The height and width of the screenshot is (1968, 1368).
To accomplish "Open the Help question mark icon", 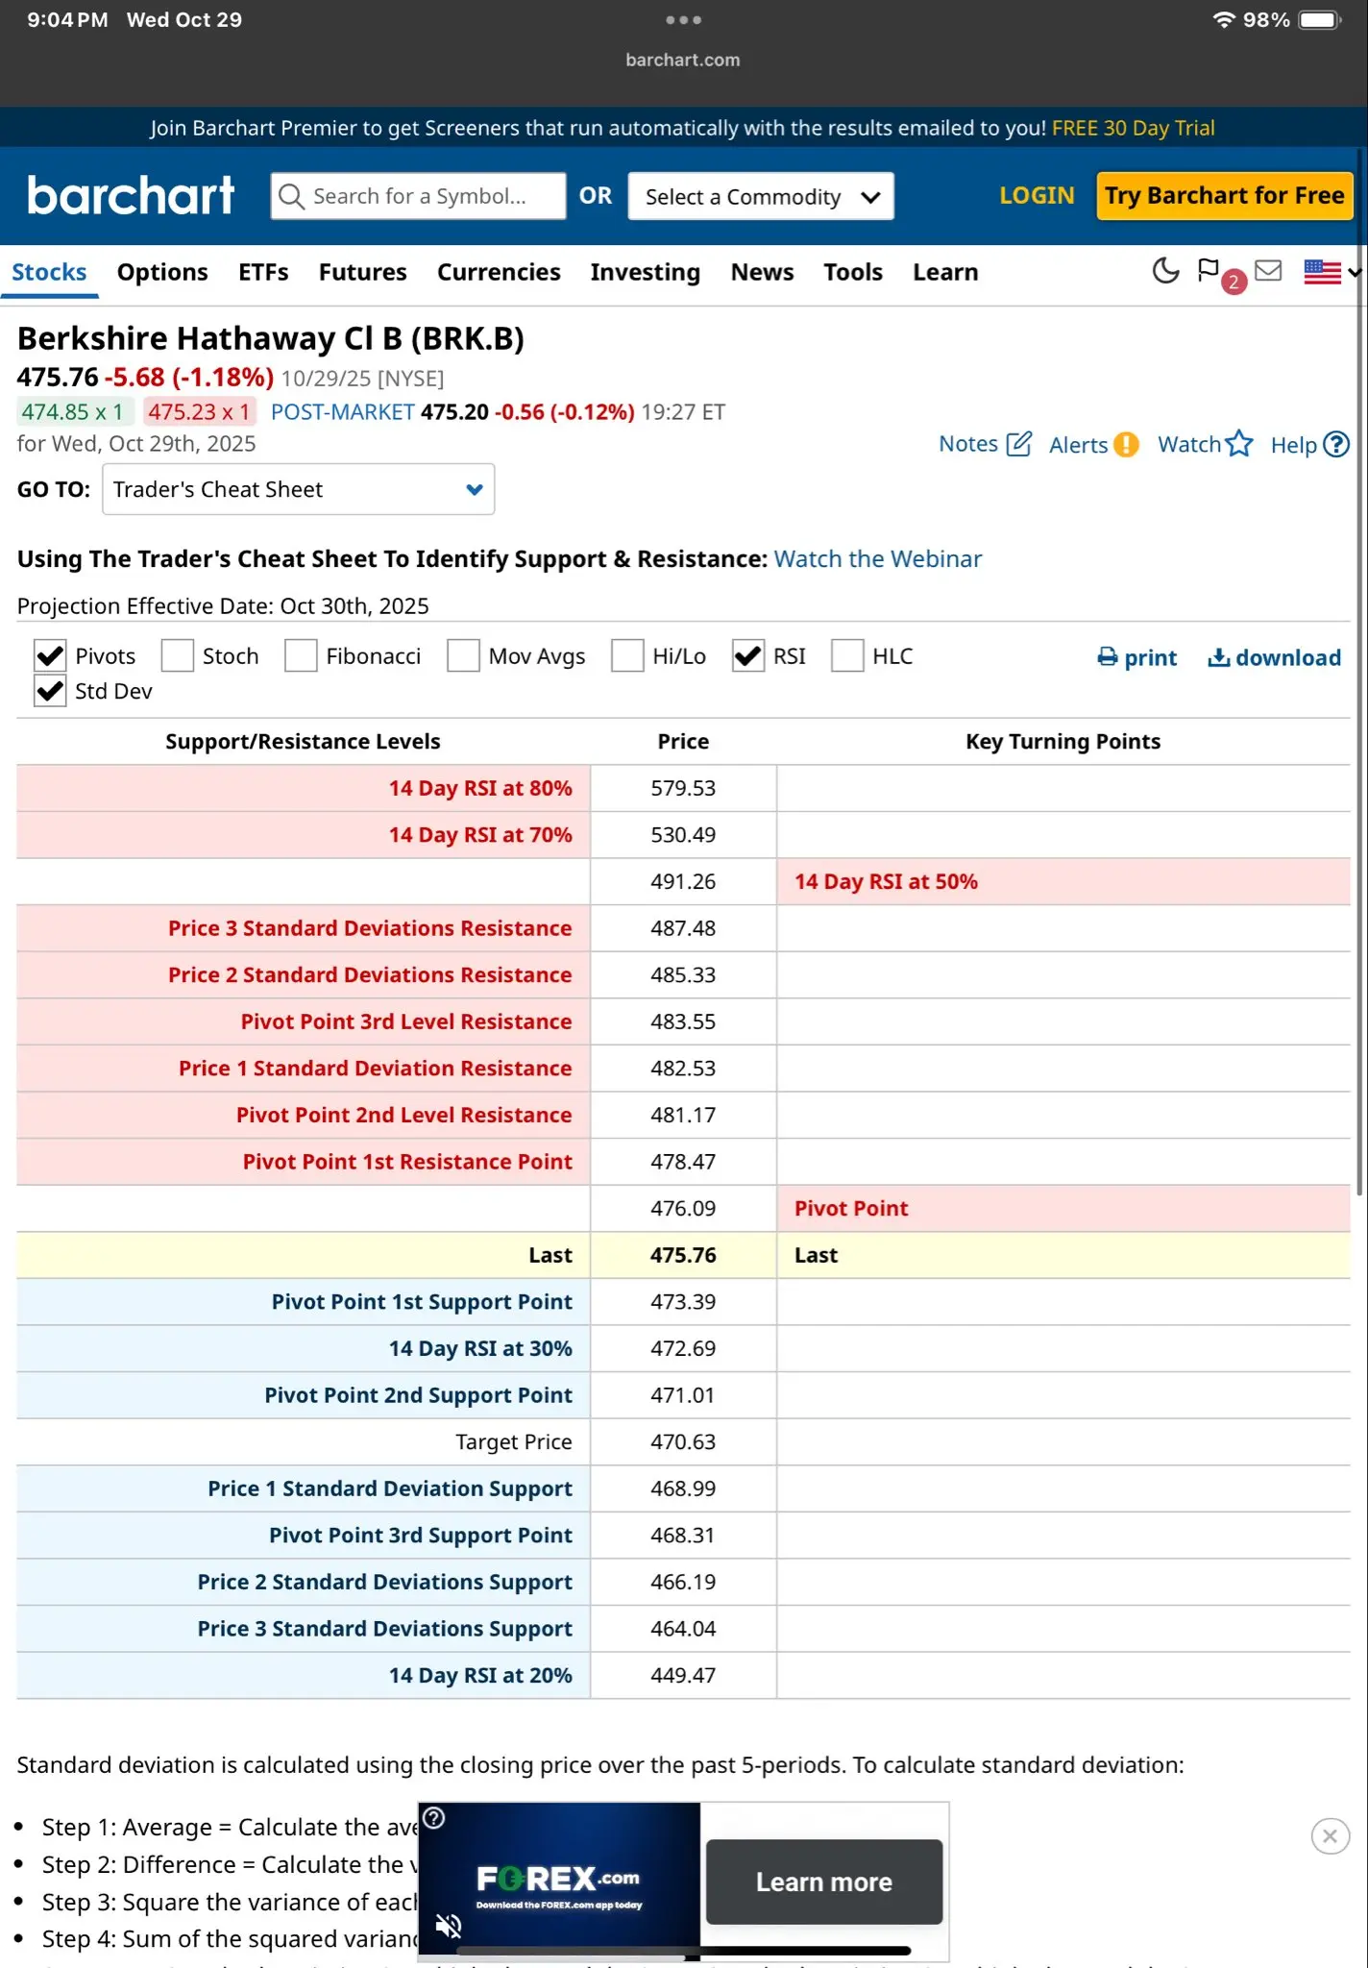I will coord(1336,444).
